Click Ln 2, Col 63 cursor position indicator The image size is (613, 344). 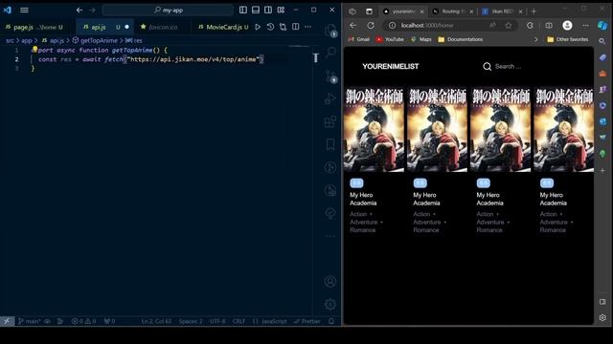tap(156, 321)
